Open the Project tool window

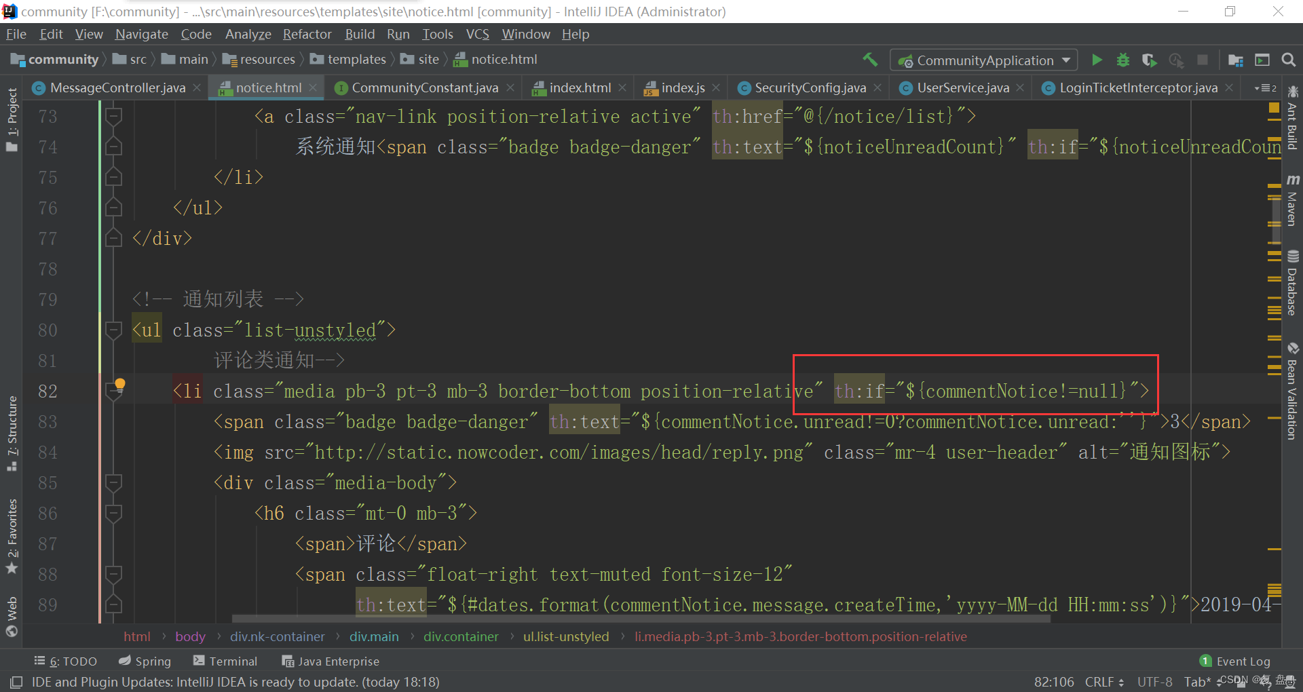click(x=12, y=119)
